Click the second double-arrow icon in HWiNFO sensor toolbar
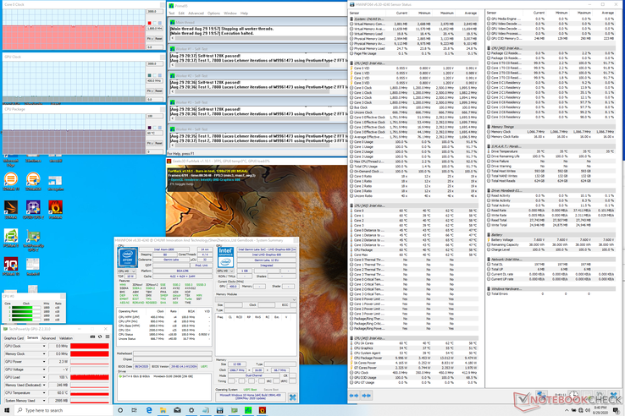625x416 pixels. 367,396
